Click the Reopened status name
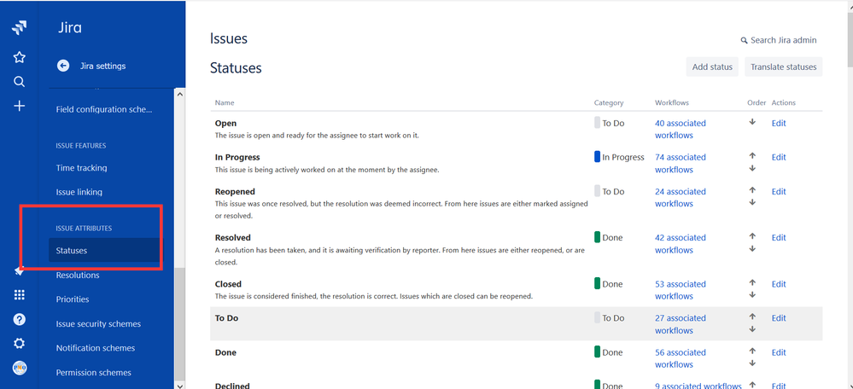 point(235,191)
